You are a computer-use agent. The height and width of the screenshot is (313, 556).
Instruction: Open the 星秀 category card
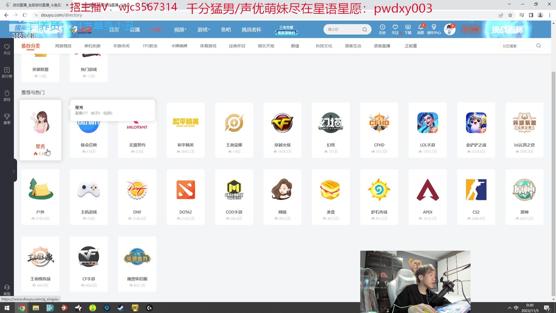click(40, 130)
